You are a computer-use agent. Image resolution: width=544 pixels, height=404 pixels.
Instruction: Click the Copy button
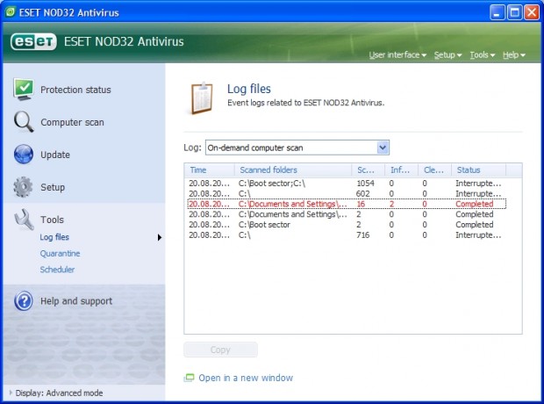[x=220, y=350]
